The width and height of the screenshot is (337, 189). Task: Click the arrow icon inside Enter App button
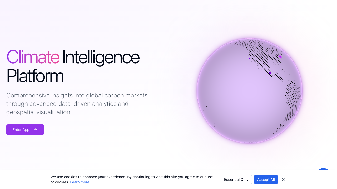(x=36, y=130)
